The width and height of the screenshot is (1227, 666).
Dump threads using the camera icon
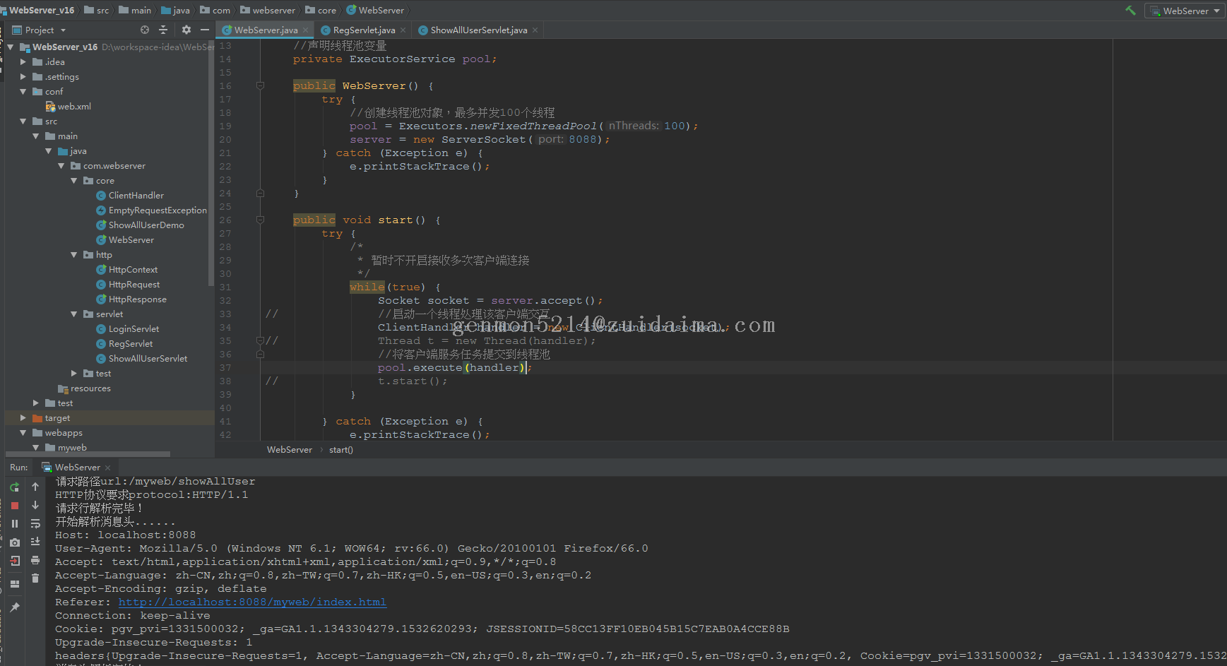pyautogui.click(x=15, y=542)
